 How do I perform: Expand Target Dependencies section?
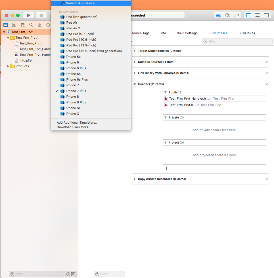point(135,51)
